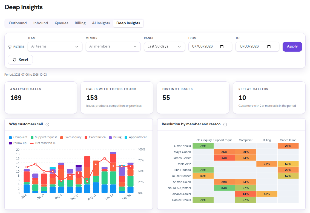Click the Sales inquiry column header

click(203, 140)
